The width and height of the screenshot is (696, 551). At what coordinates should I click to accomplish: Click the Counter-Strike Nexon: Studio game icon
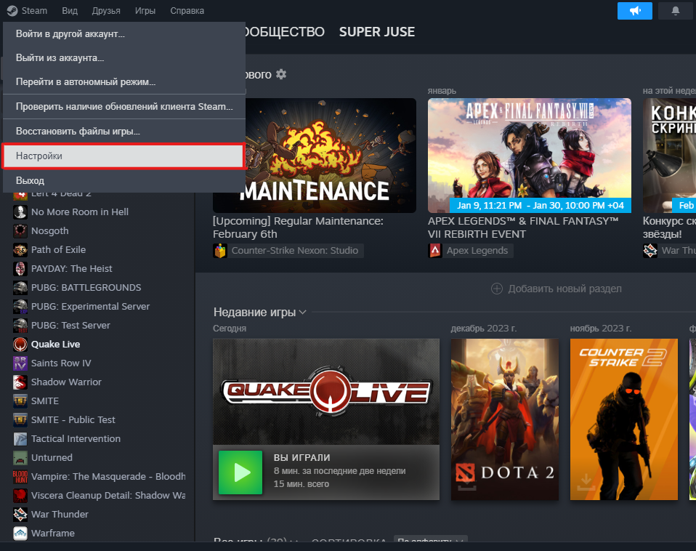tap(220, 251)
